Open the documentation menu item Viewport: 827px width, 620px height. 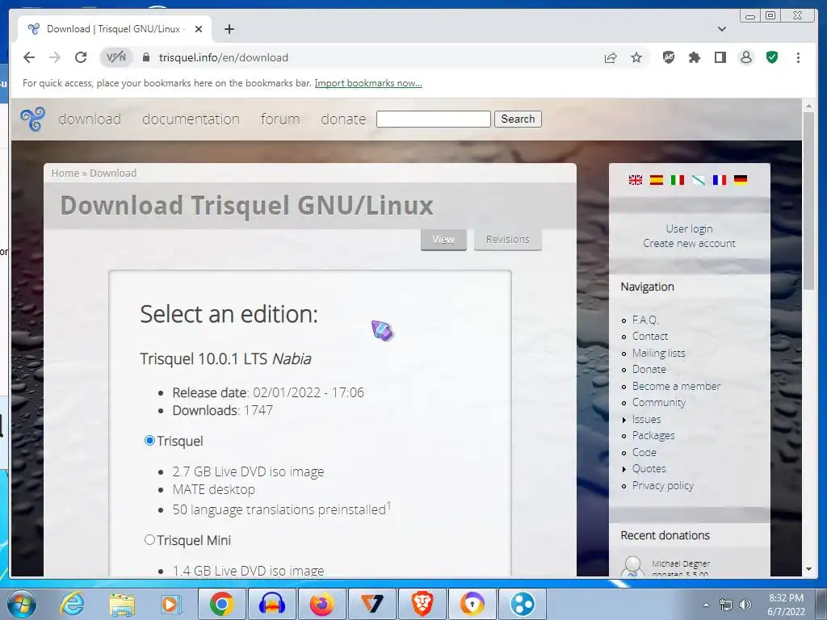[191, 119]
